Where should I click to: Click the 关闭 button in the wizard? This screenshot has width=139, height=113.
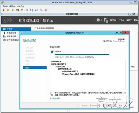109,105
